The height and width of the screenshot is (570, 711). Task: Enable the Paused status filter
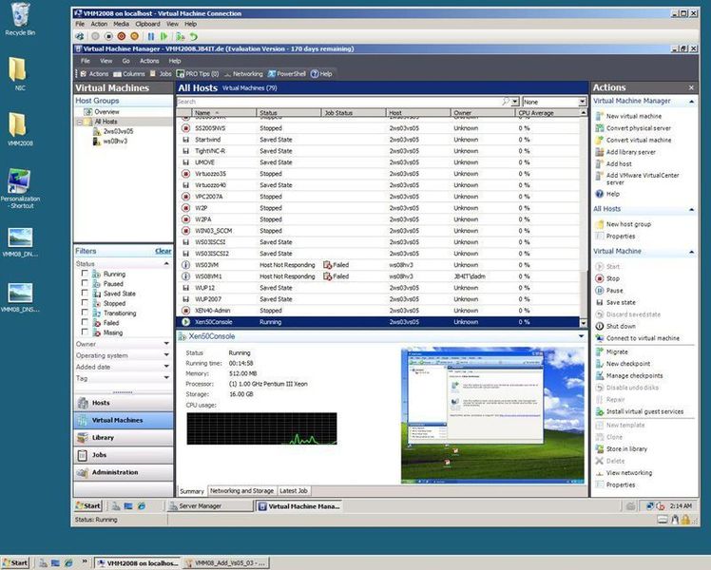click(85, 283)
